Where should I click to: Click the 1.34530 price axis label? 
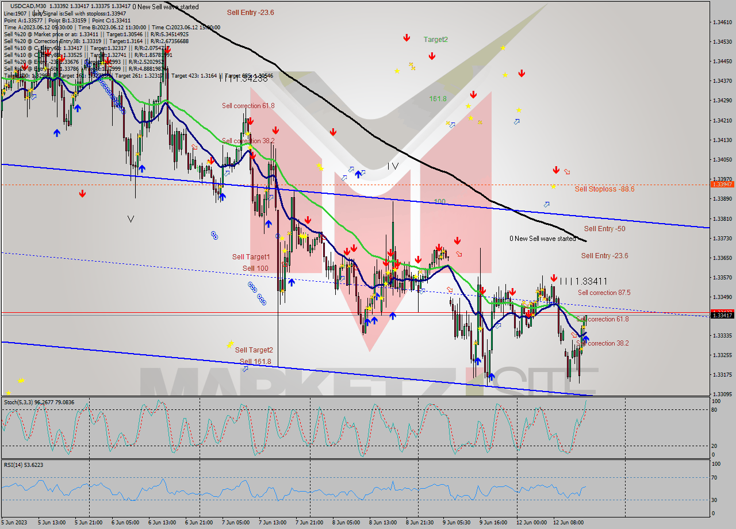point(722,41)
